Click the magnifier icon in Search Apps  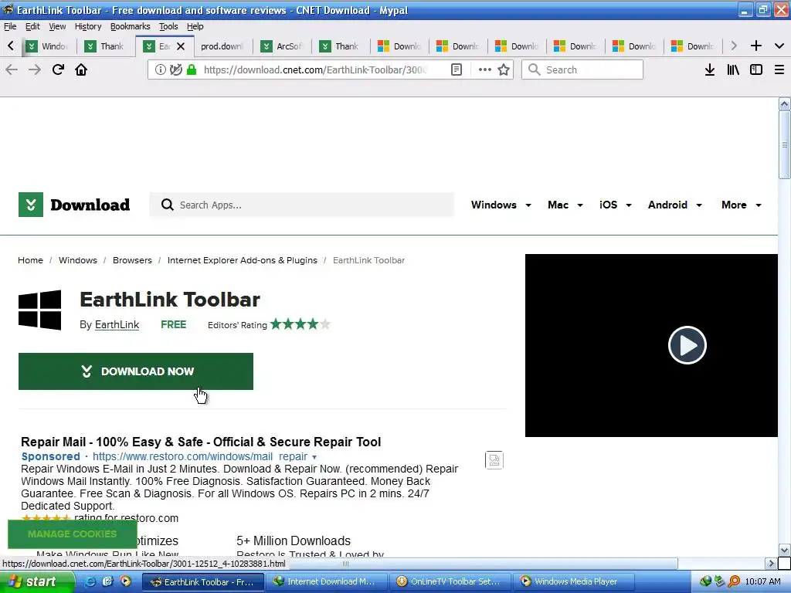coord(167,205)
